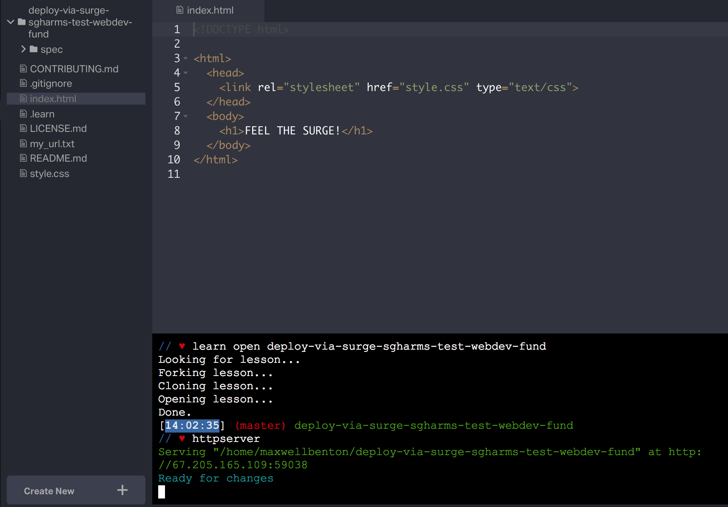This screenshot has height=507, width=728.
Task: Click file icon next to CONTRIBUTING.md
Action: [23, 68]
